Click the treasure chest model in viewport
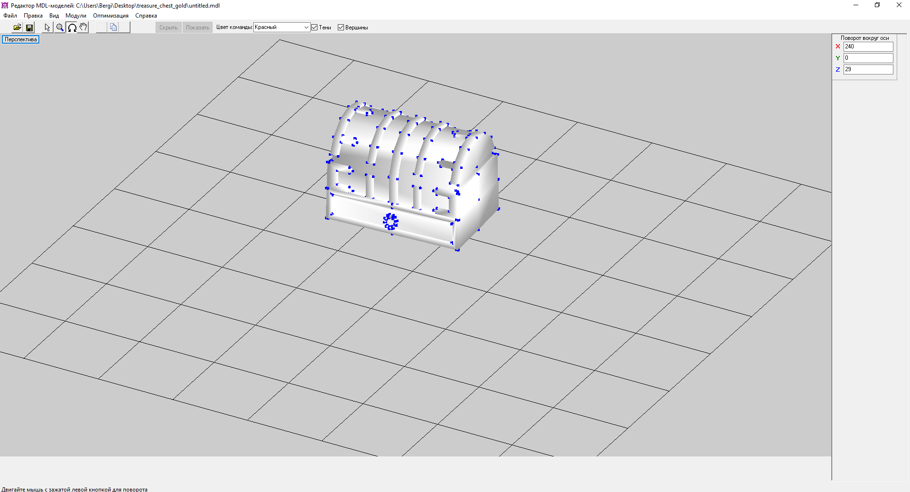The image size is (910, 492). (412, 176)
